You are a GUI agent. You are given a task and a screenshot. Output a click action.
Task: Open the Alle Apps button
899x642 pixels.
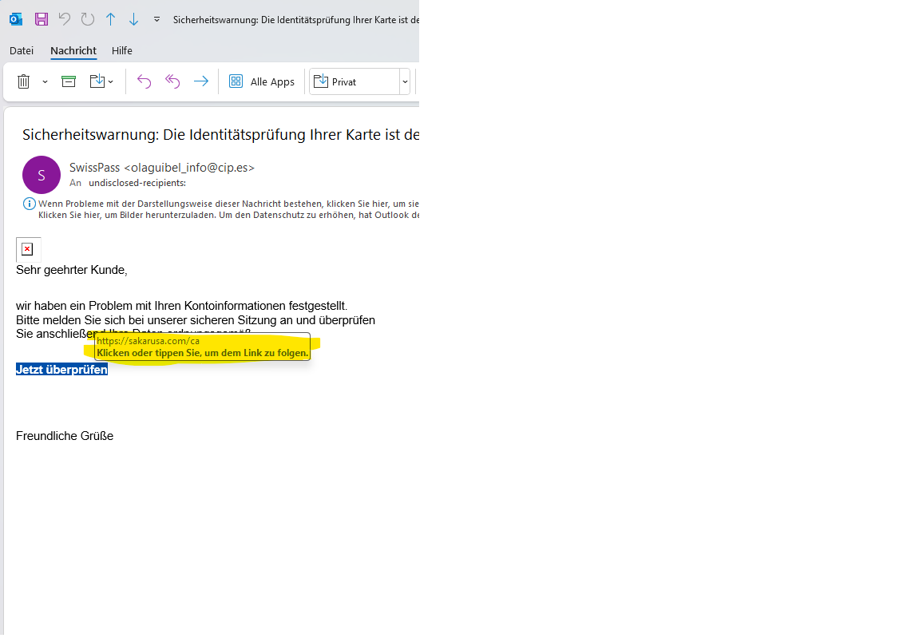click(x=262, y=81)
